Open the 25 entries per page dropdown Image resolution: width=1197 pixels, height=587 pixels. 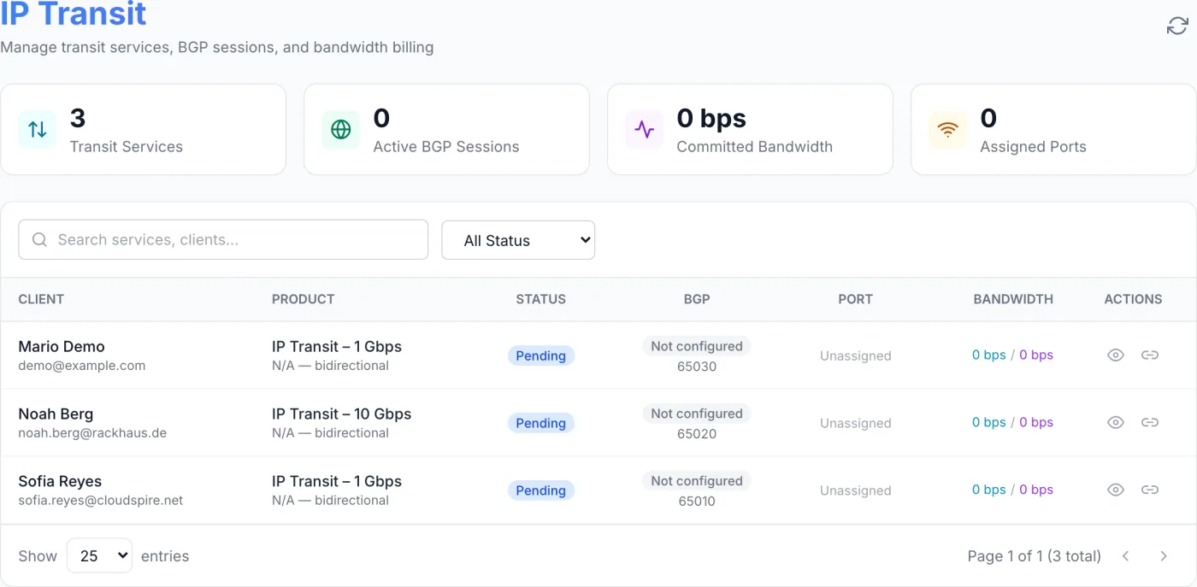point(99,556)
